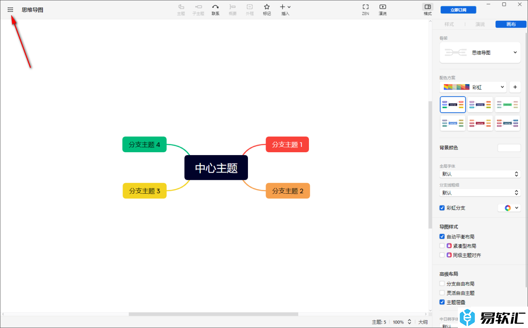Start 演说 presentation mode in toolbar
The width and height of the screenshot is (528, 328).
click(x=383, y=10)
